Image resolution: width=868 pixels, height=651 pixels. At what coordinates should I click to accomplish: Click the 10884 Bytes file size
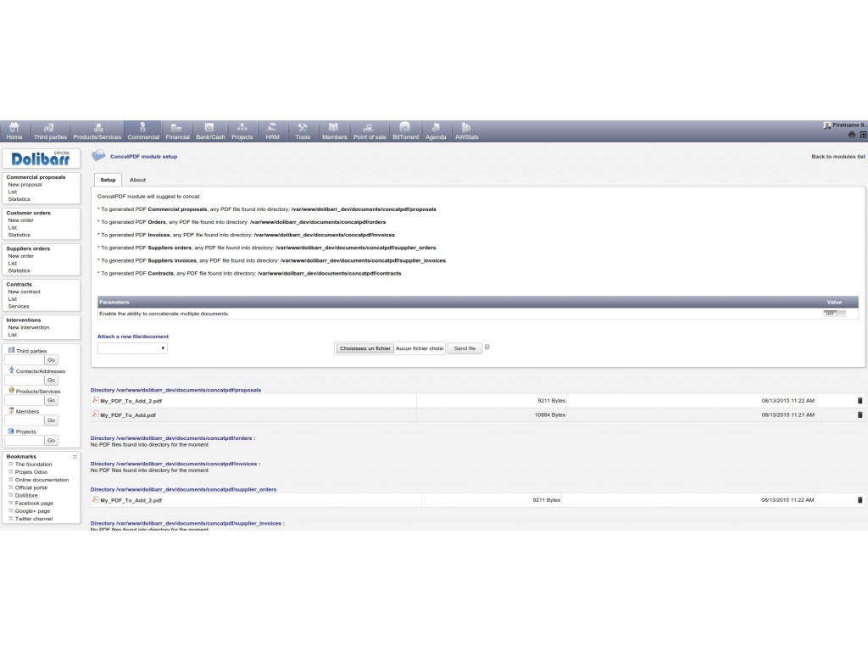(550, 415)
